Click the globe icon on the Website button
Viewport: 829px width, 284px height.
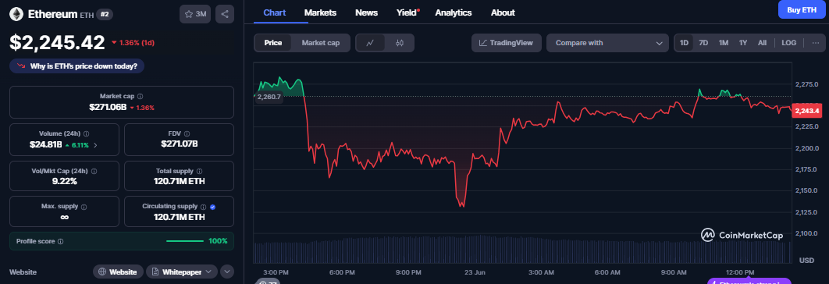click(102, 272)
